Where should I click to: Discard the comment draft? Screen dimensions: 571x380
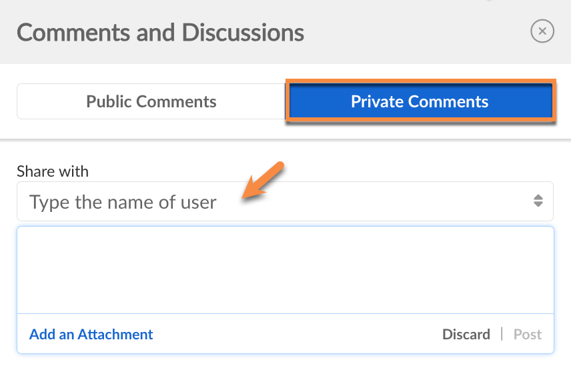(x=466, y=334)
